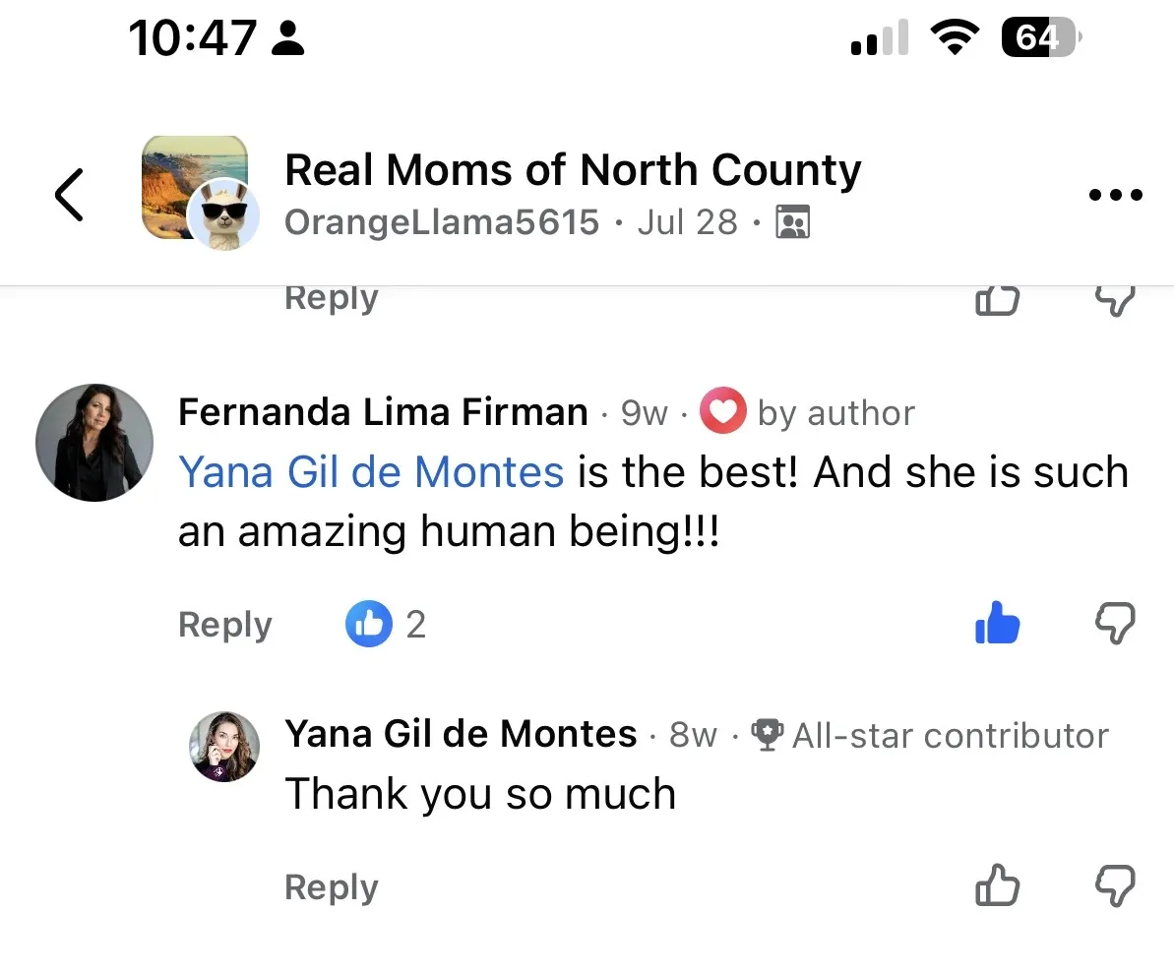Screen dimensions: 1174x973
Task: Like the partially hidden comment at the top
Action: [x=997, y=299]
